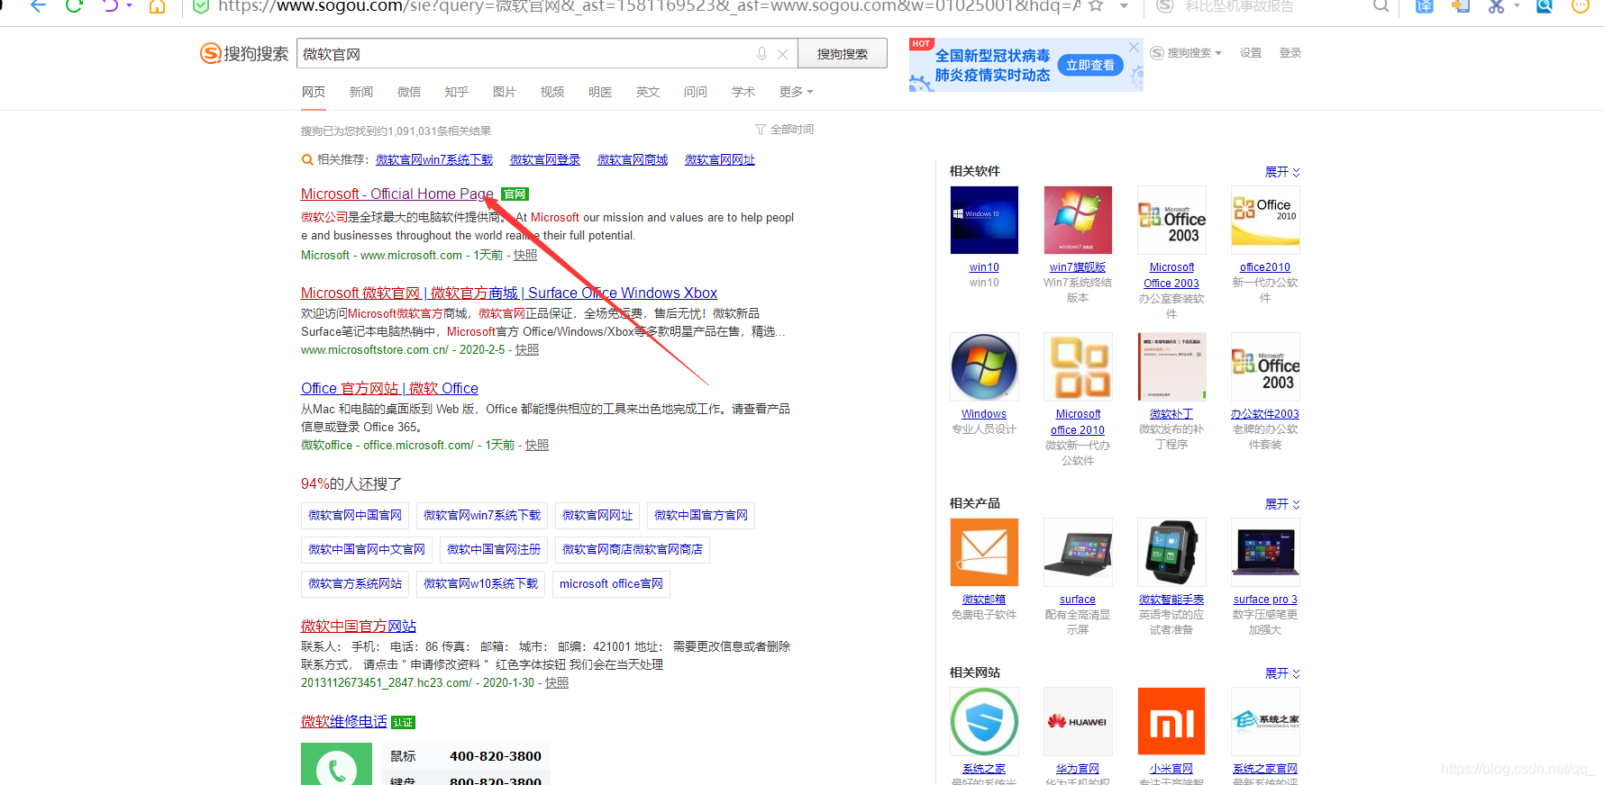Screen dimensions: 1604x785
Task: Click the green phone icon
Action: click(x=336, y=764)
